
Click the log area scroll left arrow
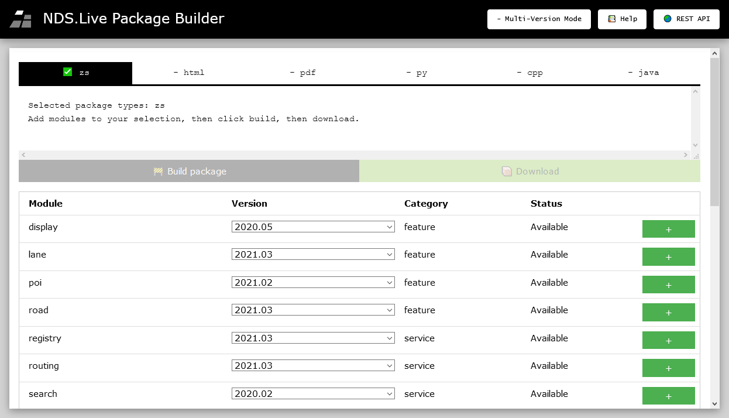pyautogui.click(x=23, y=155)
